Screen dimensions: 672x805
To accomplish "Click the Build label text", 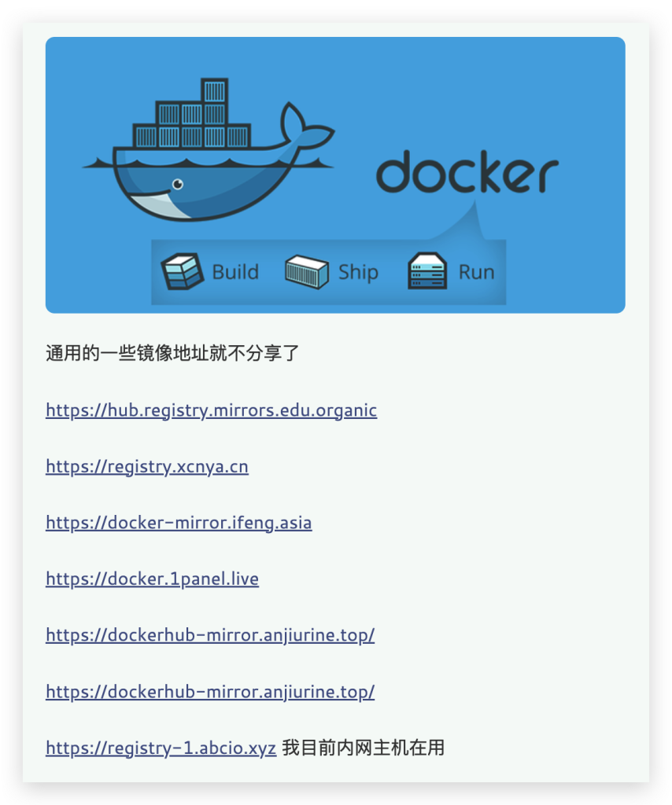I will [x=235, y=272].
